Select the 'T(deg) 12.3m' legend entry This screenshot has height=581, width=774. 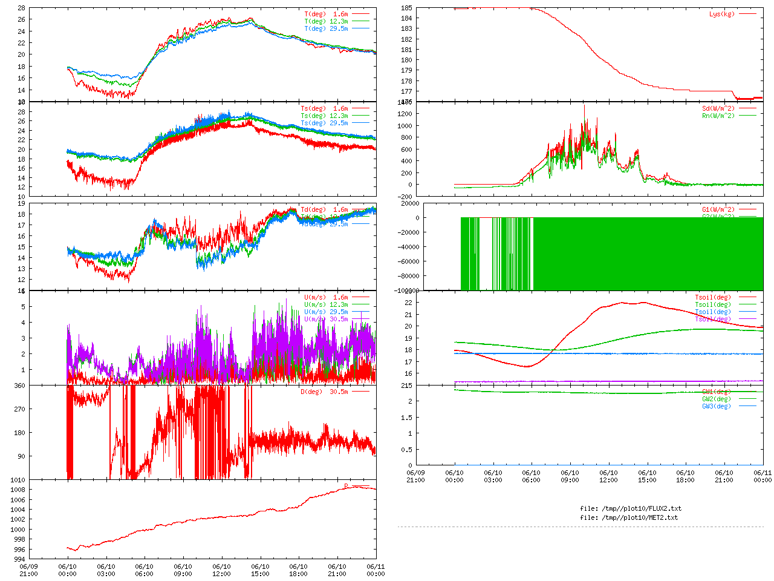tap(327, 21)
